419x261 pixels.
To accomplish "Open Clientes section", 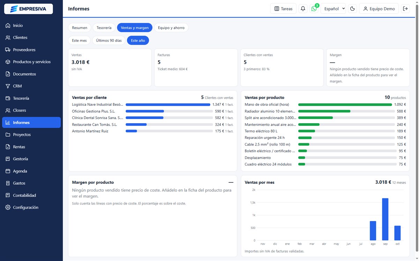I will click(x=31, y=38).
